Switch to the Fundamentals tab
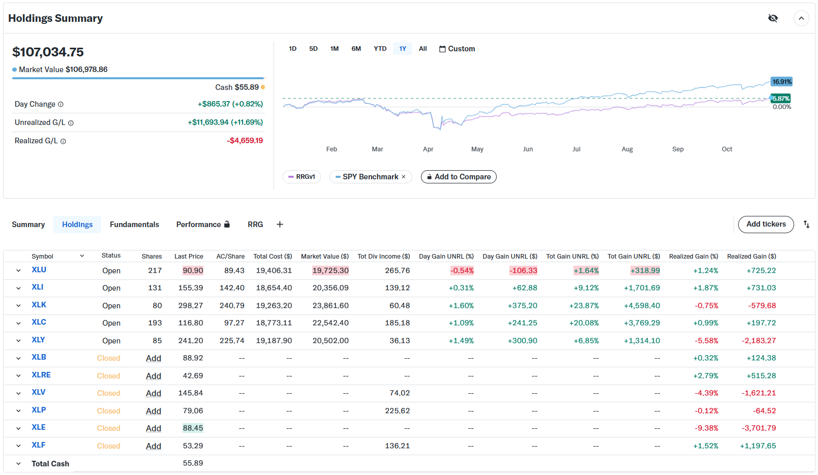Screen dimensions: 818x475 (134, 225)
